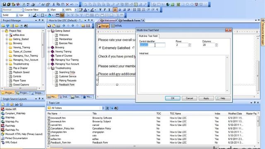This screenshot has width=265, height=149.
Task: Click the binoculars icon in Project Manager toolbar
Action: [x=26, y=26]
